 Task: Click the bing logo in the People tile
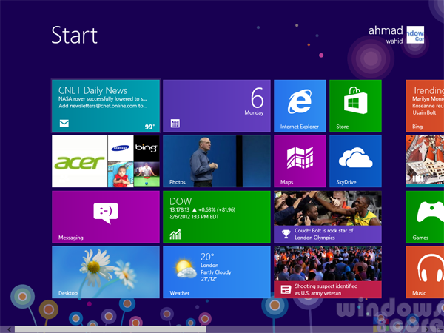147,148
